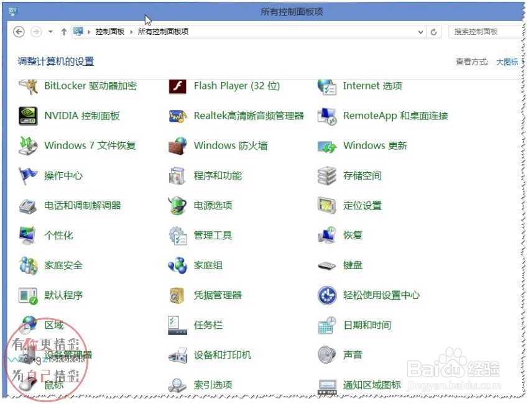This screenshot has width=531, height=404.
Task: Open the 轻松使用设置中心 icon
Action: pyautogui.click(x=327, y=295)
